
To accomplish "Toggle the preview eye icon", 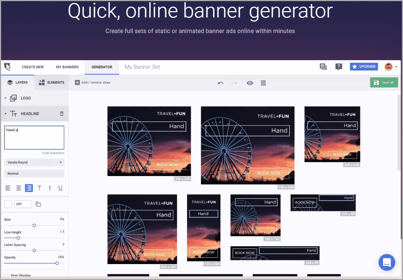I will (x=250, y=83).
